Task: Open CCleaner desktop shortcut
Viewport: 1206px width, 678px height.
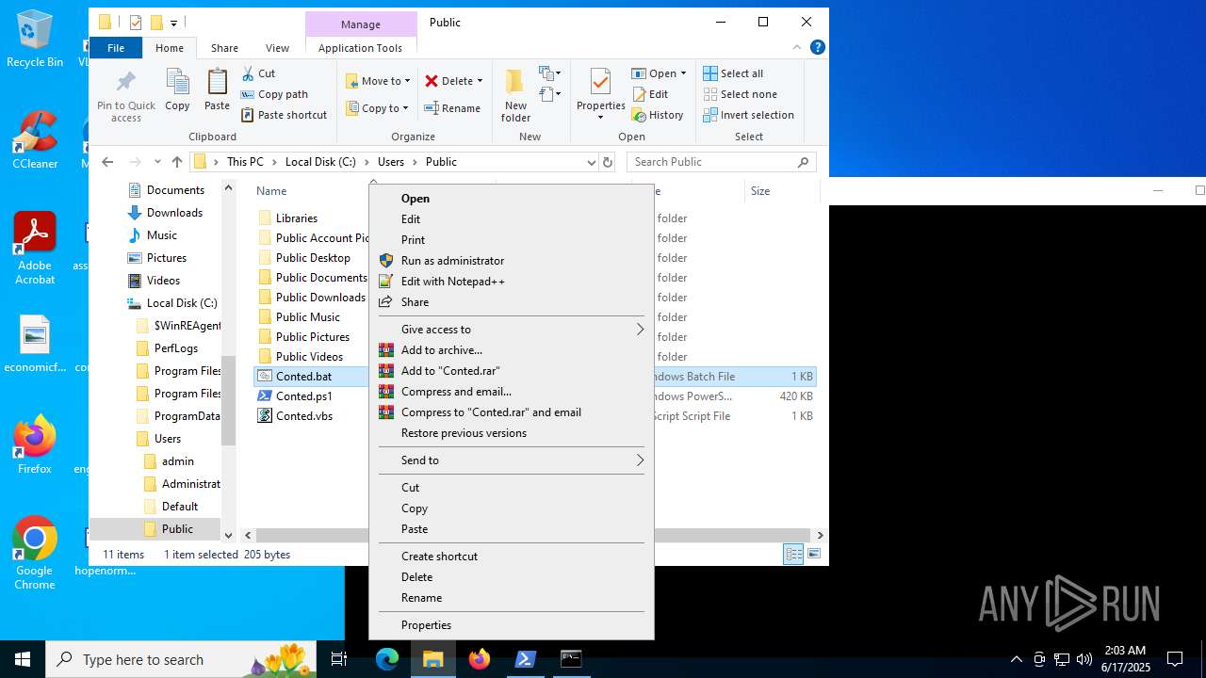Action: (x=35, y=139)
